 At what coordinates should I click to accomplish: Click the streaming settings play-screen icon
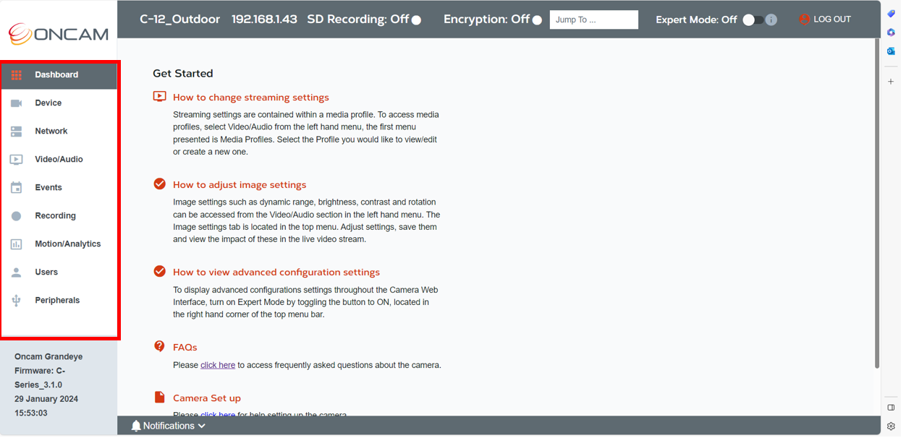[x=160, y=97]
